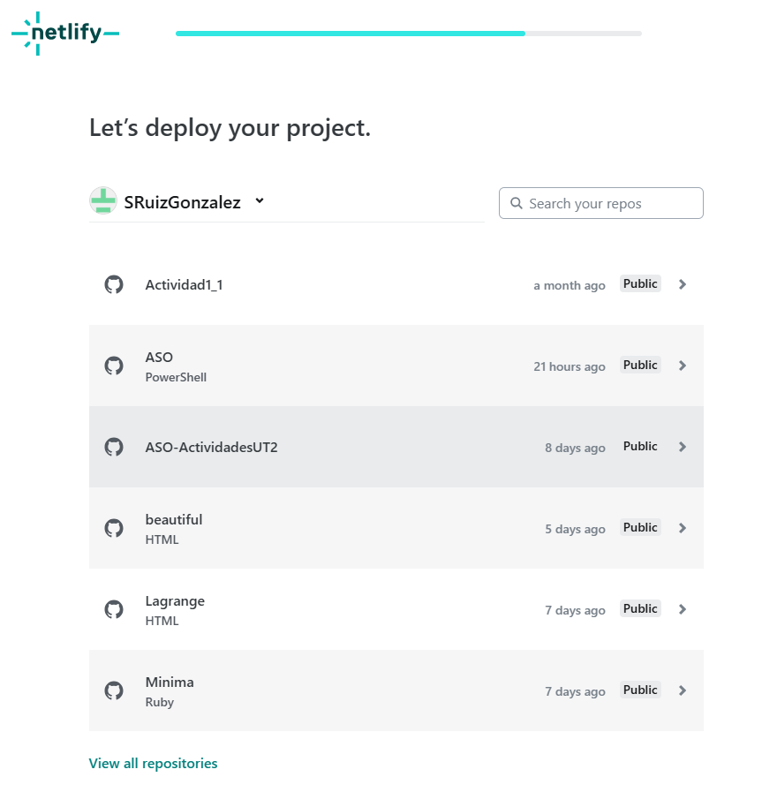
Task: Open the SRuizGonzalez account dropdown
Action: 260,201
